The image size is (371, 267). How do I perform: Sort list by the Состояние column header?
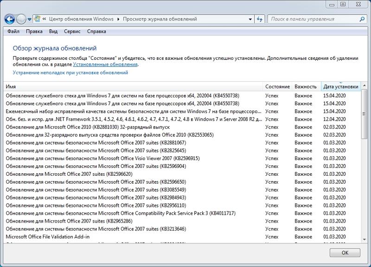tap(277, 87)
